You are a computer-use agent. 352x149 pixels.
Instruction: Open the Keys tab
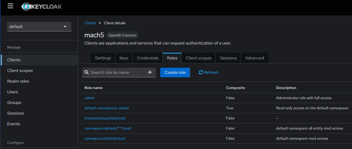pos(124,58)
